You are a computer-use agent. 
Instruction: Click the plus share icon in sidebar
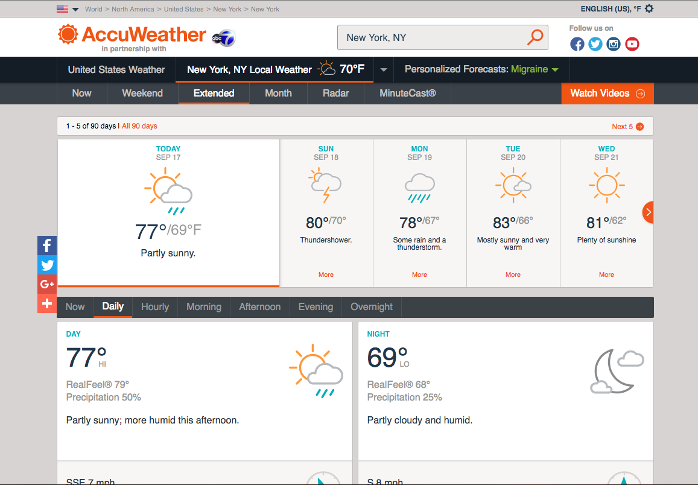point(46,303)
